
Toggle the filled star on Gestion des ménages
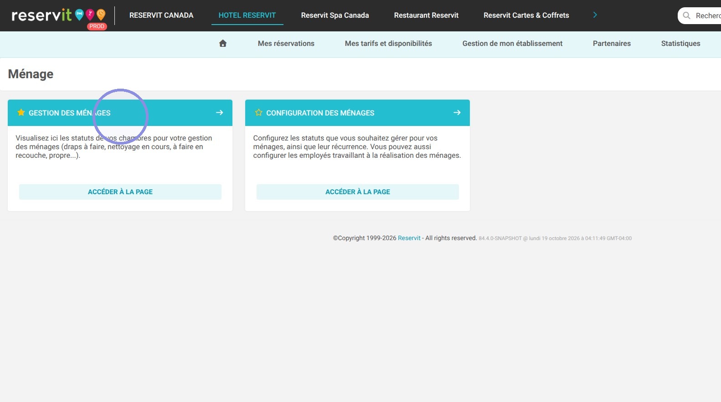(x=21, y=112)
